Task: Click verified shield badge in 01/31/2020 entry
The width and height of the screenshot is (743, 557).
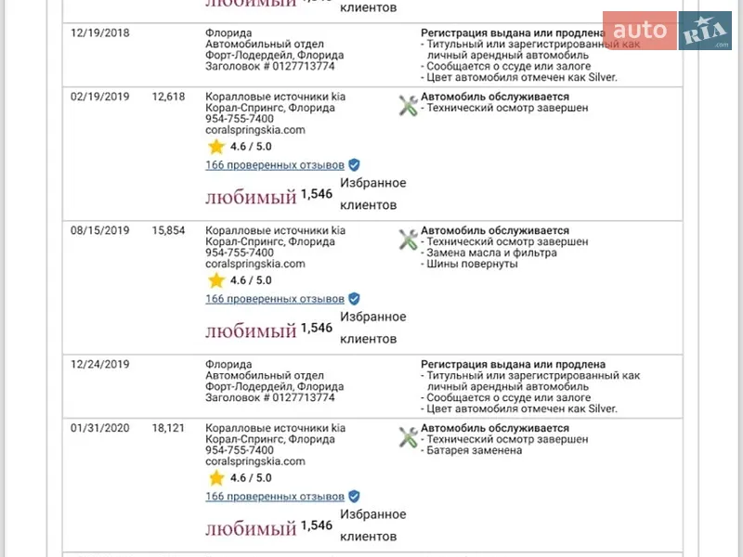Action: coord(354,497)
